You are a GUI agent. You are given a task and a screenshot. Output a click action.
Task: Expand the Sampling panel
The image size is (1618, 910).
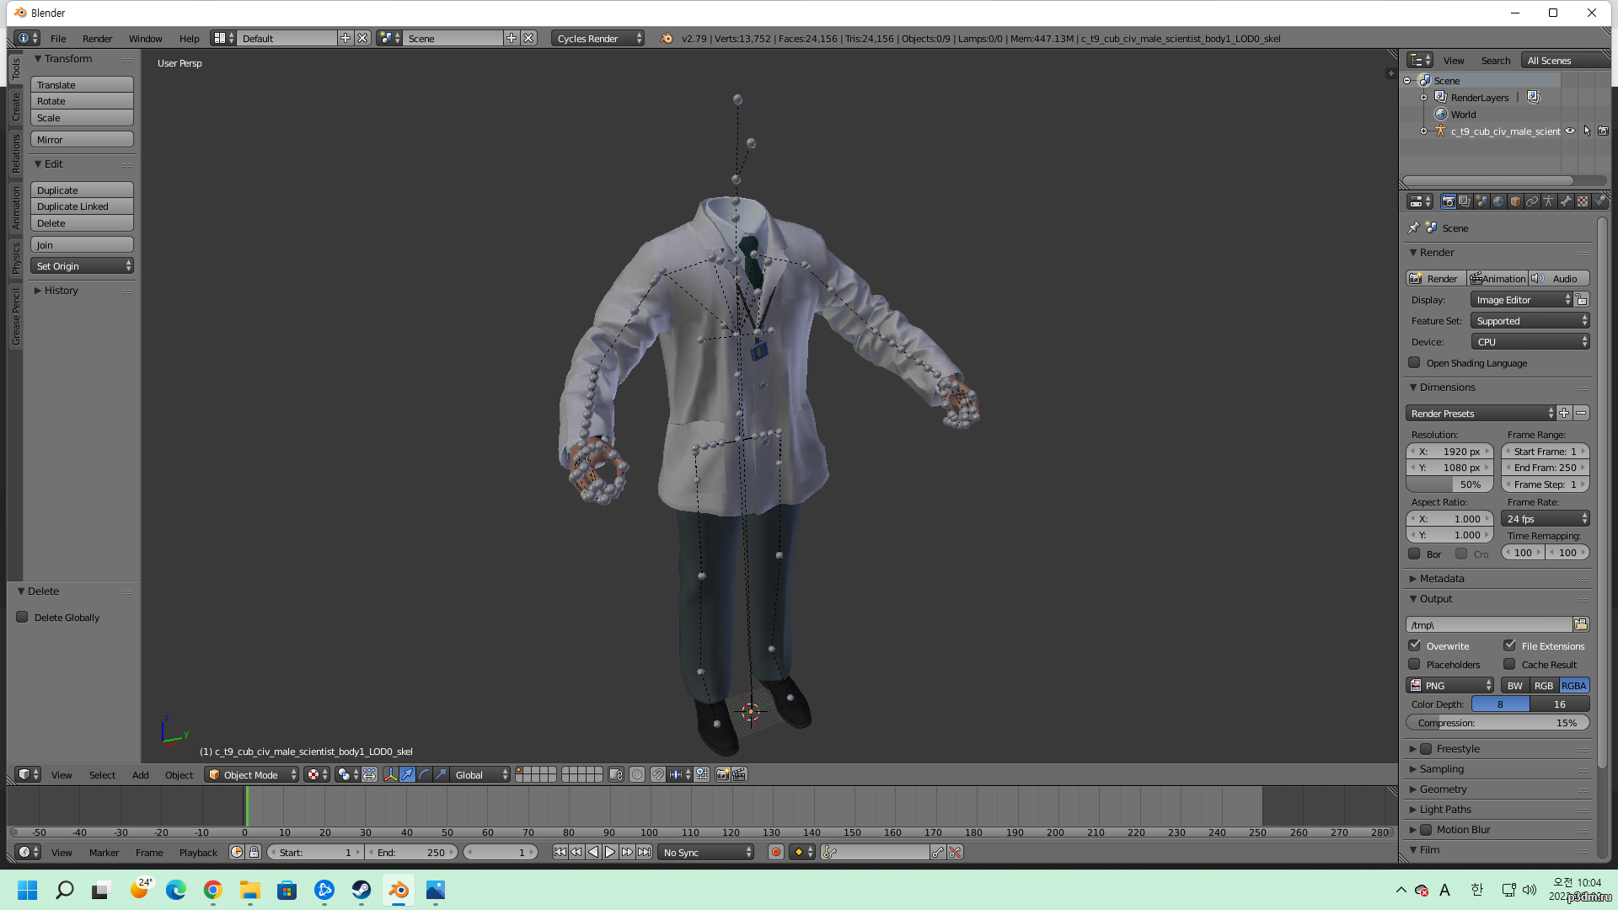[x=1441, y=769]
